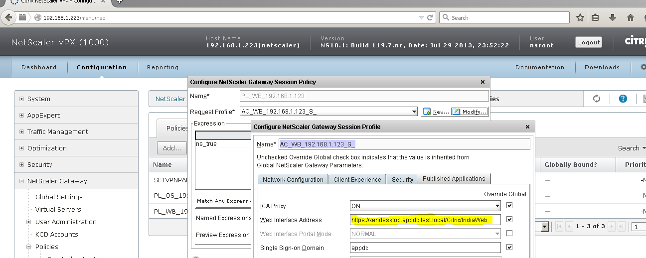Close the Session Policy dialog

click(483, 82)
